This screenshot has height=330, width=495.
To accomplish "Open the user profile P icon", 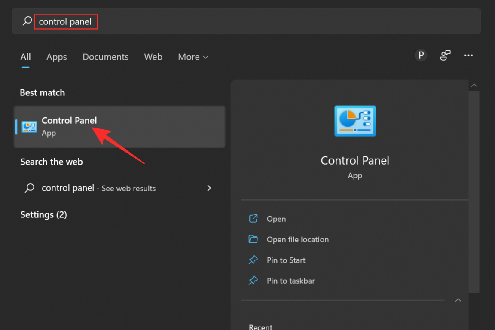I will tap(421, 55).
